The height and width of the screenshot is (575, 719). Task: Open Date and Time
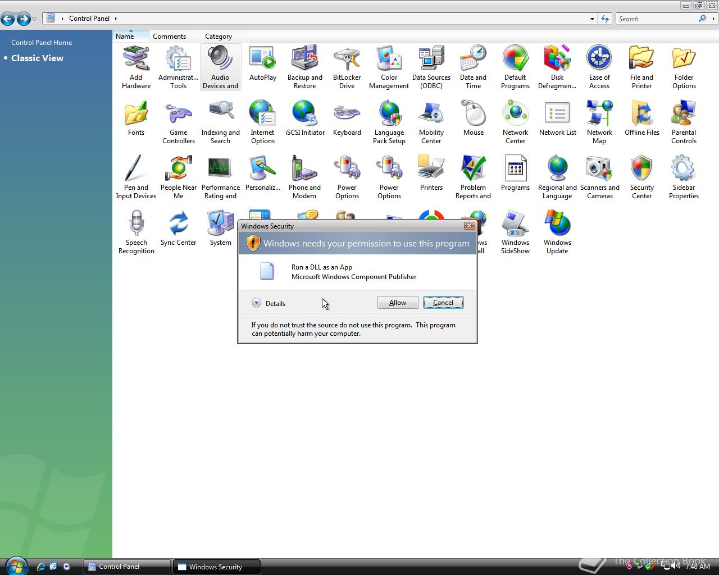click(x=473, y=67)
